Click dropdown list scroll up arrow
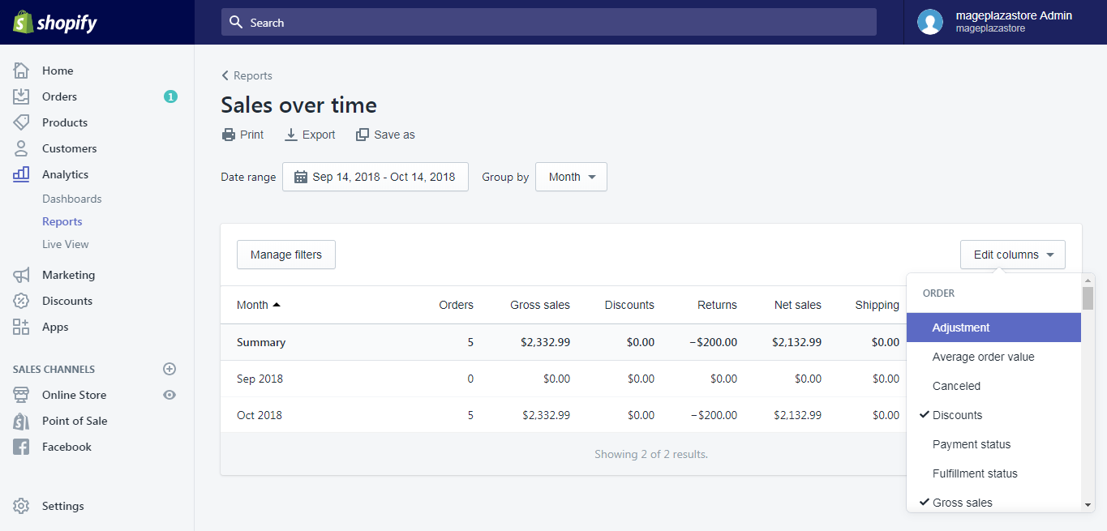This screenshot has height=531, width=1107. tap(1088, 280)
